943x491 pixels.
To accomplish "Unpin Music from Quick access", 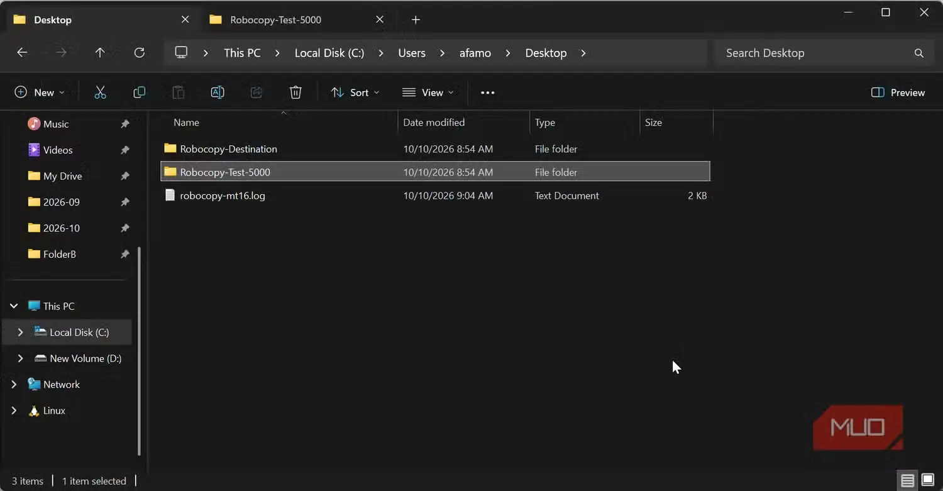I will 124,124.
